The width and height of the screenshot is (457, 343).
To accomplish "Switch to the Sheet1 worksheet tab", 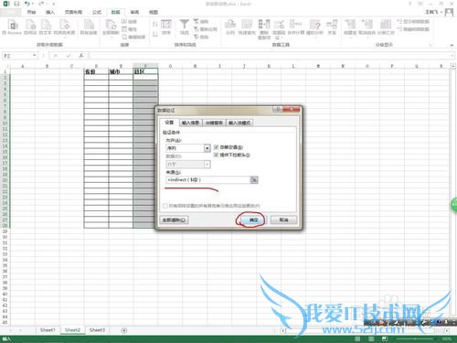I will pos(48,330).
